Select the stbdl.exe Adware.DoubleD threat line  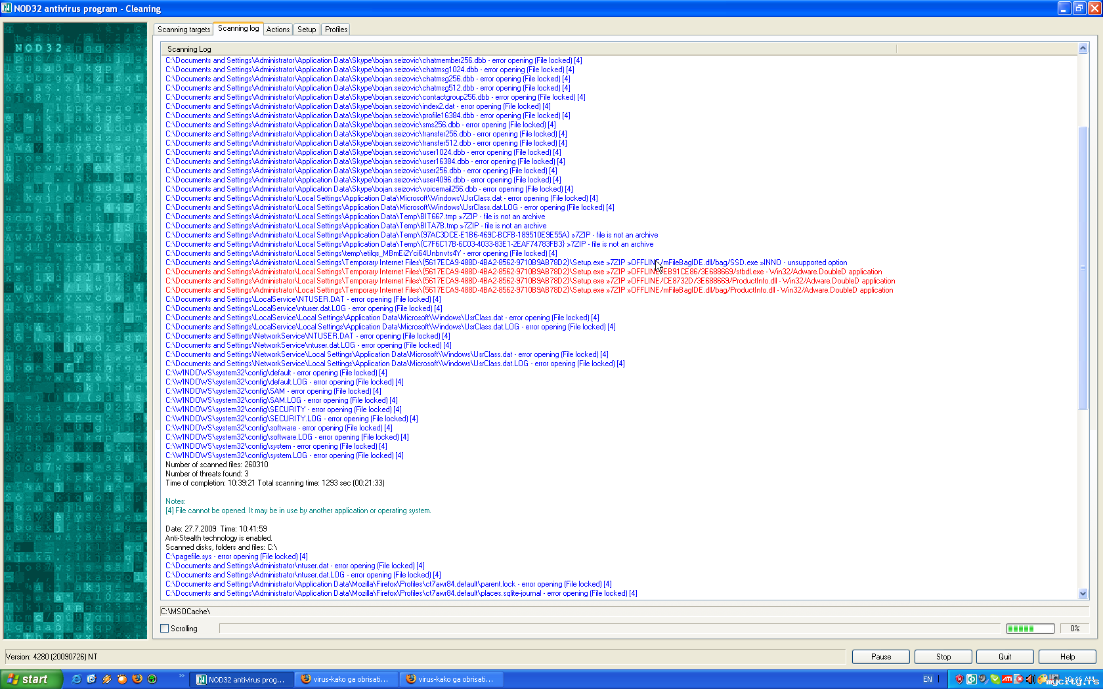click(523, 272)
